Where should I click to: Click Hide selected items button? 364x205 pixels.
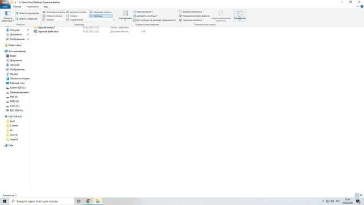click(221, 16)
